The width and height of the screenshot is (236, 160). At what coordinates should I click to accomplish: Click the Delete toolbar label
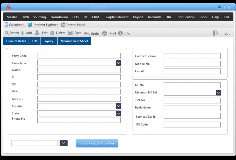[x=61, y=33]
